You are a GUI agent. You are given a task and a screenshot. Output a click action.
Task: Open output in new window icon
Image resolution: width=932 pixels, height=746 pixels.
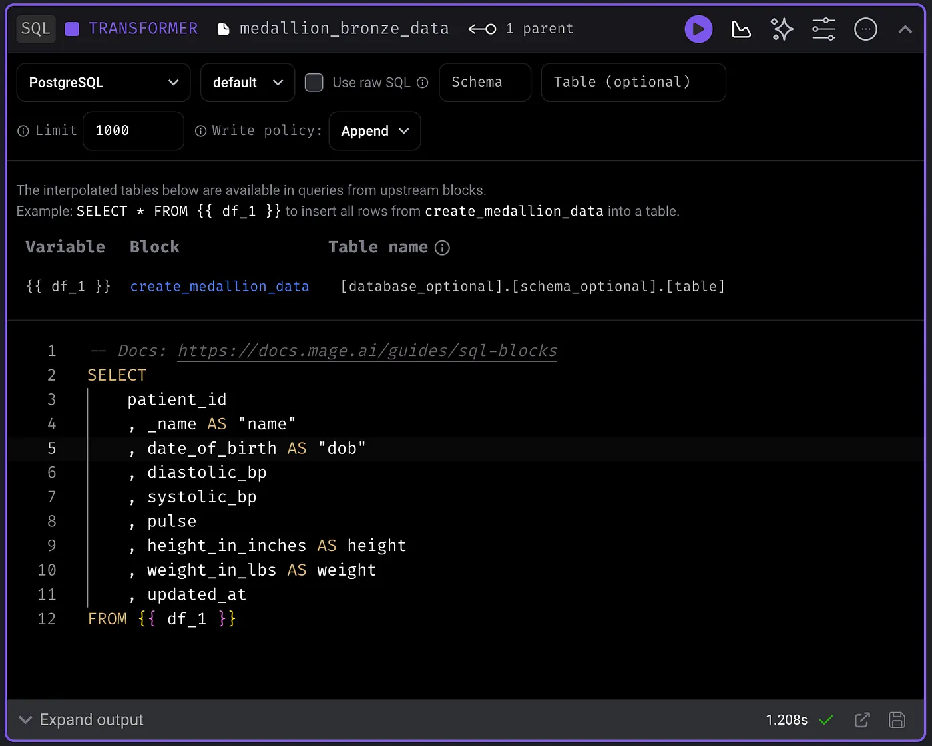pos(862,720)
